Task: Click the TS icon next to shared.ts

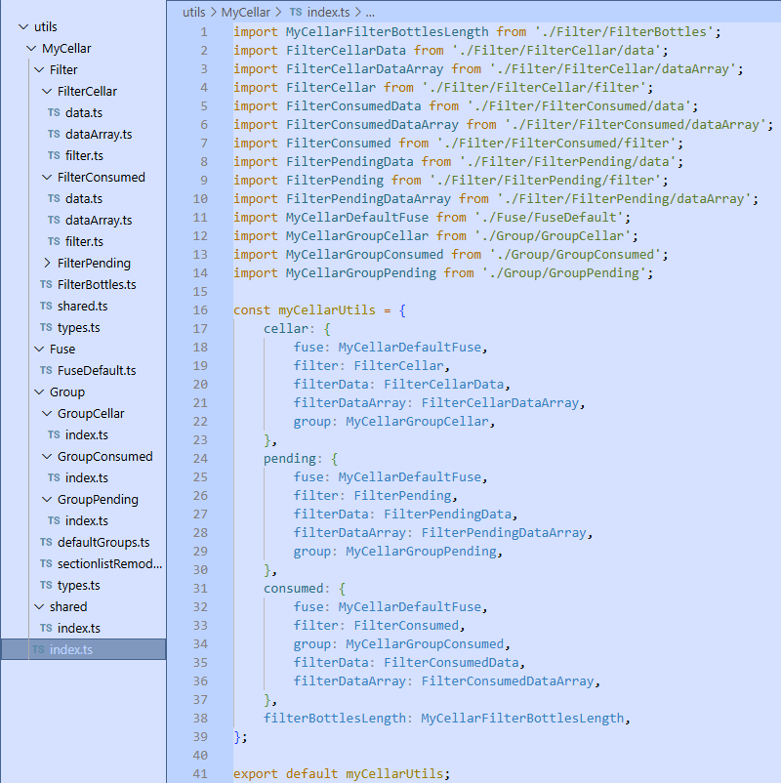Action: pyautogui.click(x=46, y=307)
